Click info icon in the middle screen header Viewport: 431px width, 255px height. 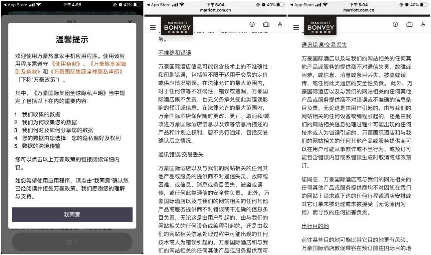252,24
